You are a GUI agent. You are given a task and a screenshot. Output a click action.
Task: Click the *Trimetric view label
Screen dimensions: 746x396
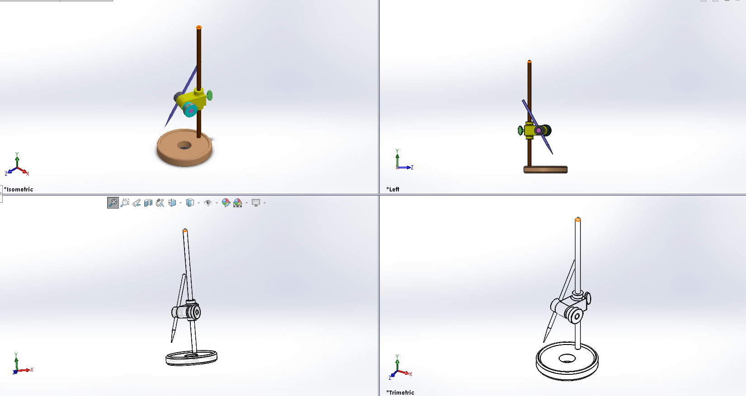[400, 392]
